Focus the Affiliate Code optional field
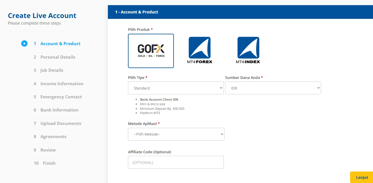The image size is (373, 183). pos(176,162)
